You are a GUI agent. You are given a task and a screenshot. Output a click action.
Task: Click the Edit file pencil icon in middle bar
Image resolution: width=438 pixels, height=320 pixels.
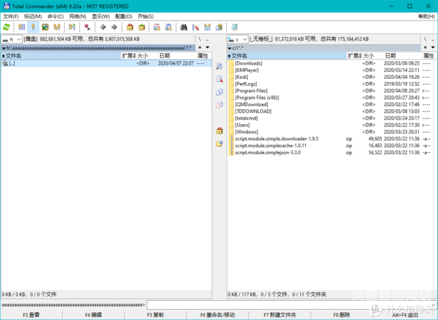click(220, 79)
